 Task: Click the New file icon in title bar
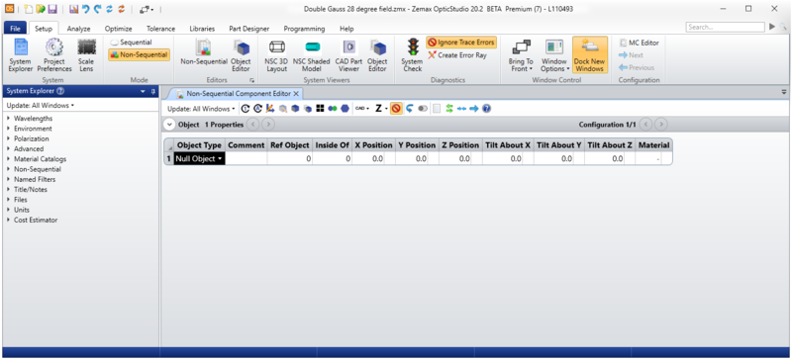(x=28, y=9)
